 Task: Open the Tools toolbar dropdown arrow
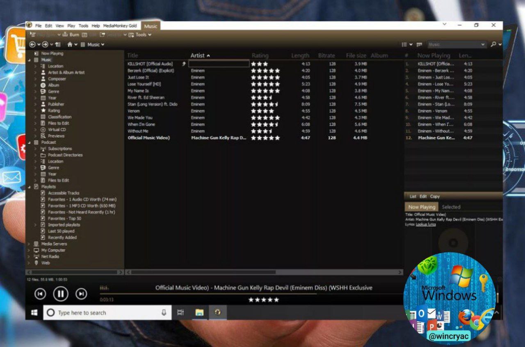(150, 35)
